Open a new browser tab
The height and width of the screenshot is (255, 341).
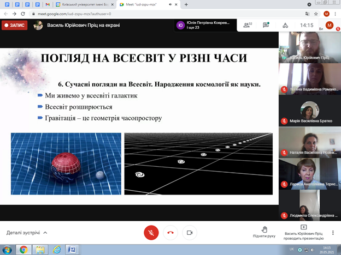pos(186,4)
